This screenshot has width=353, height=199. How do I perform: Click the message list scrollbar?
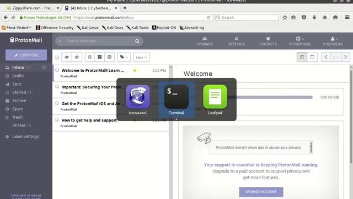pyautogui.click(x=170, y=132)
